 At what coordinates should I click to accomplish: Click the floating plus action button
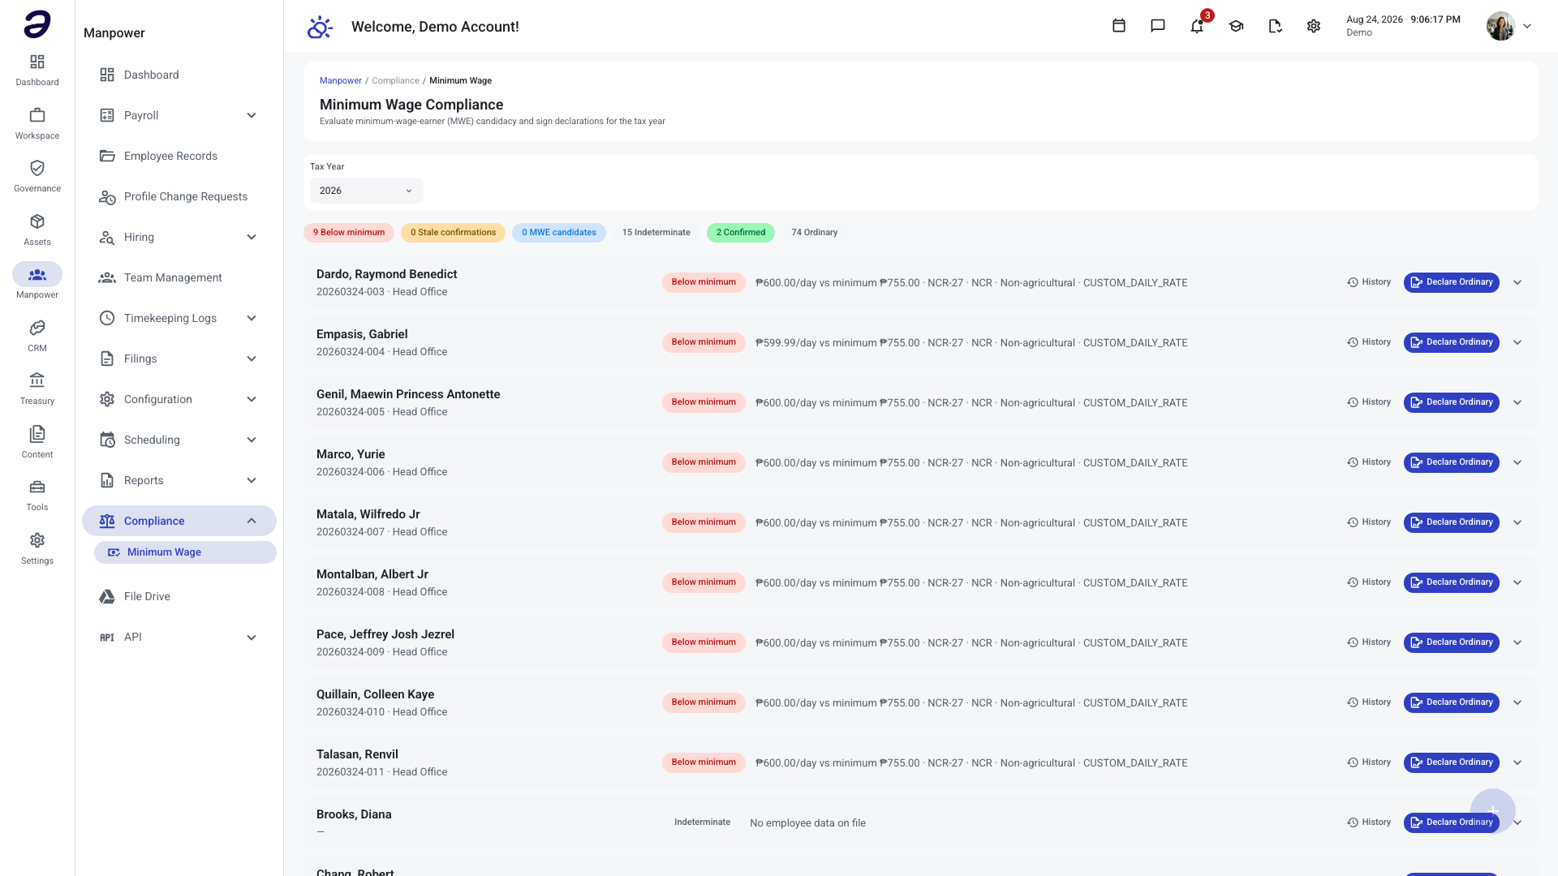pos(1493,810)
